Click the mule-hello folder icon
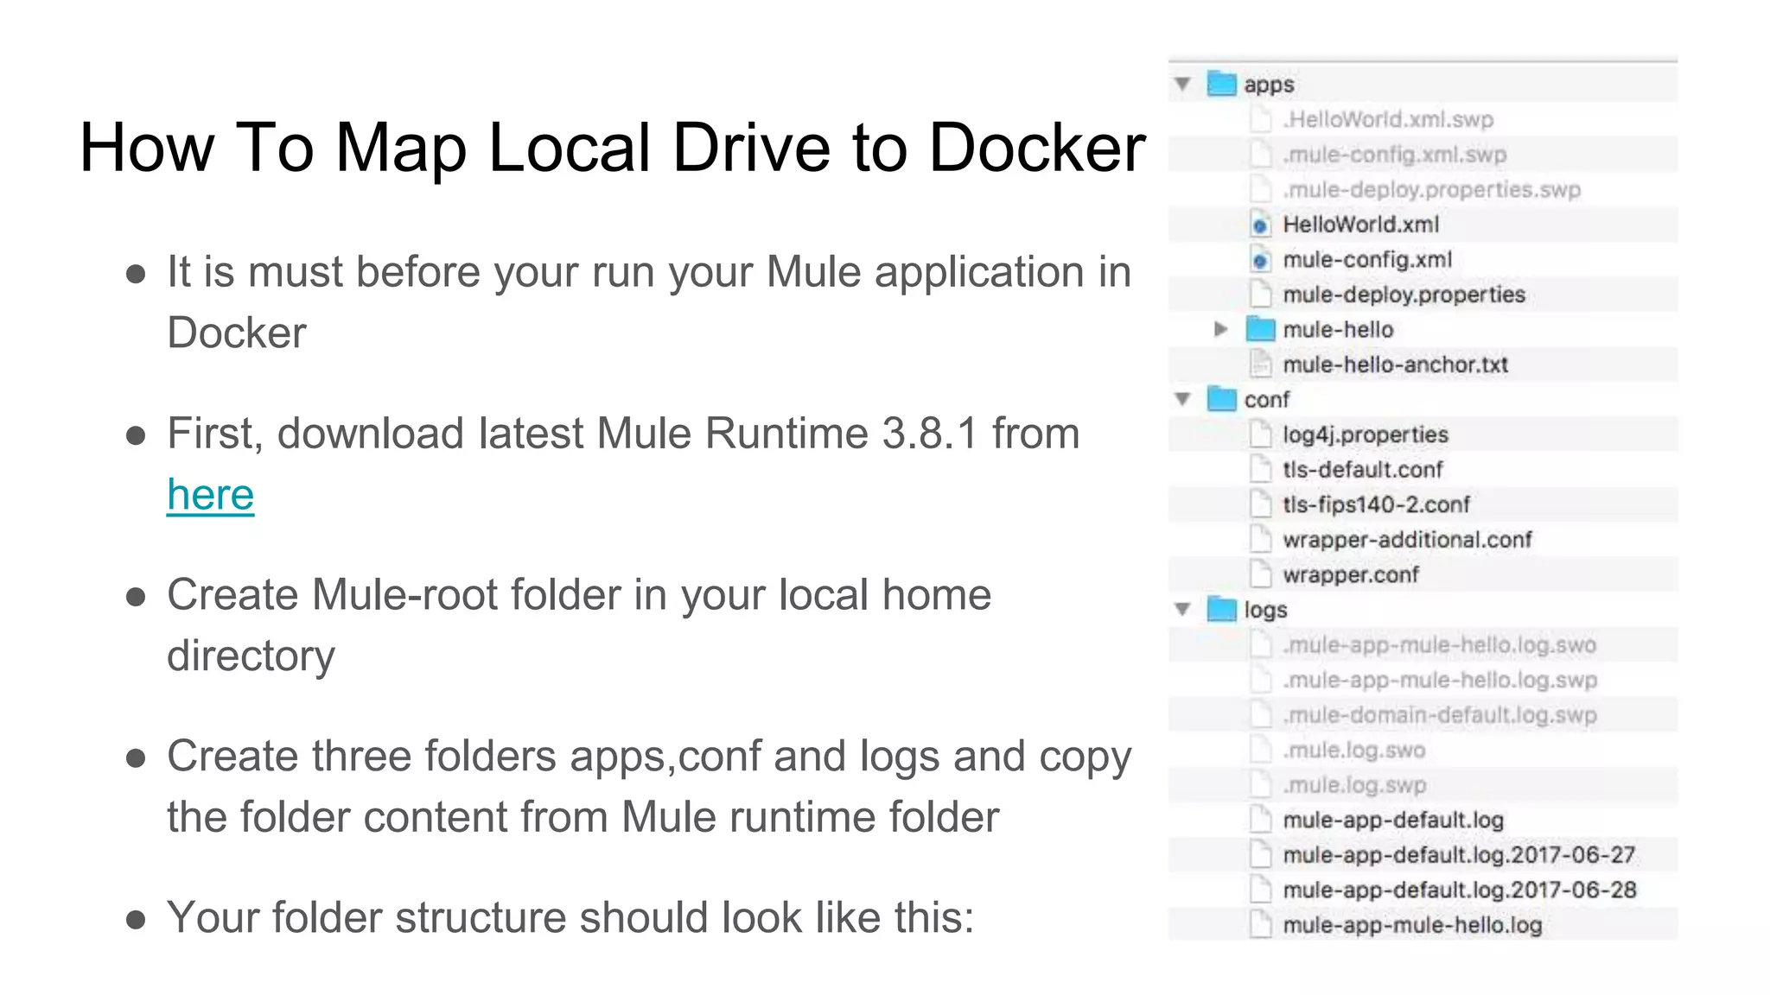The width and height of the screenshot is (1770, 995). tap(1261, 329)
